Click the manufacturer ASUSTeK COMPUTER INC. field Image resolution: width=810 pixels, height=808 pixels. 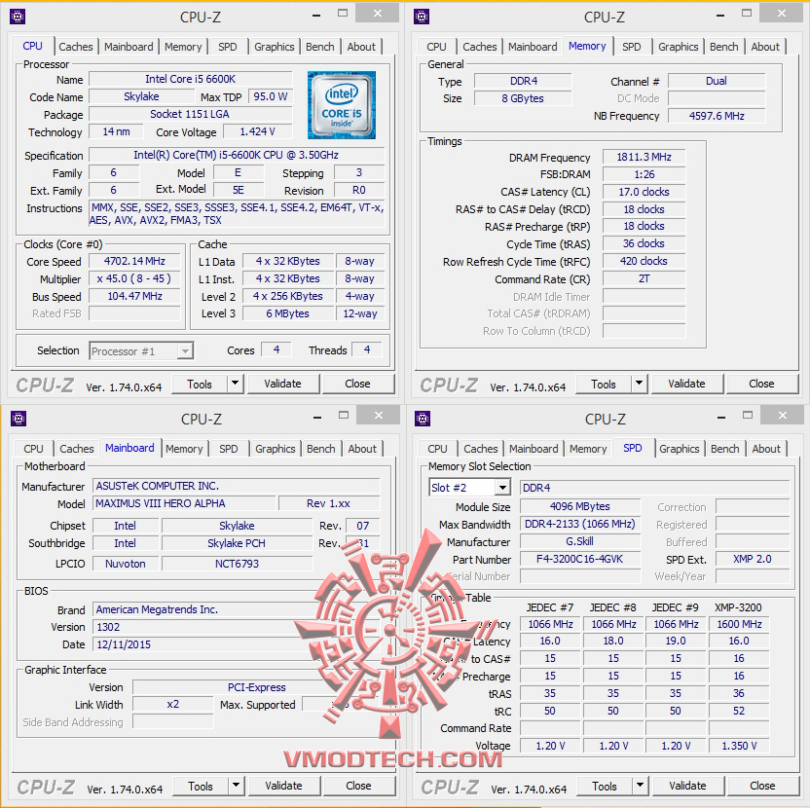[237, 486]
